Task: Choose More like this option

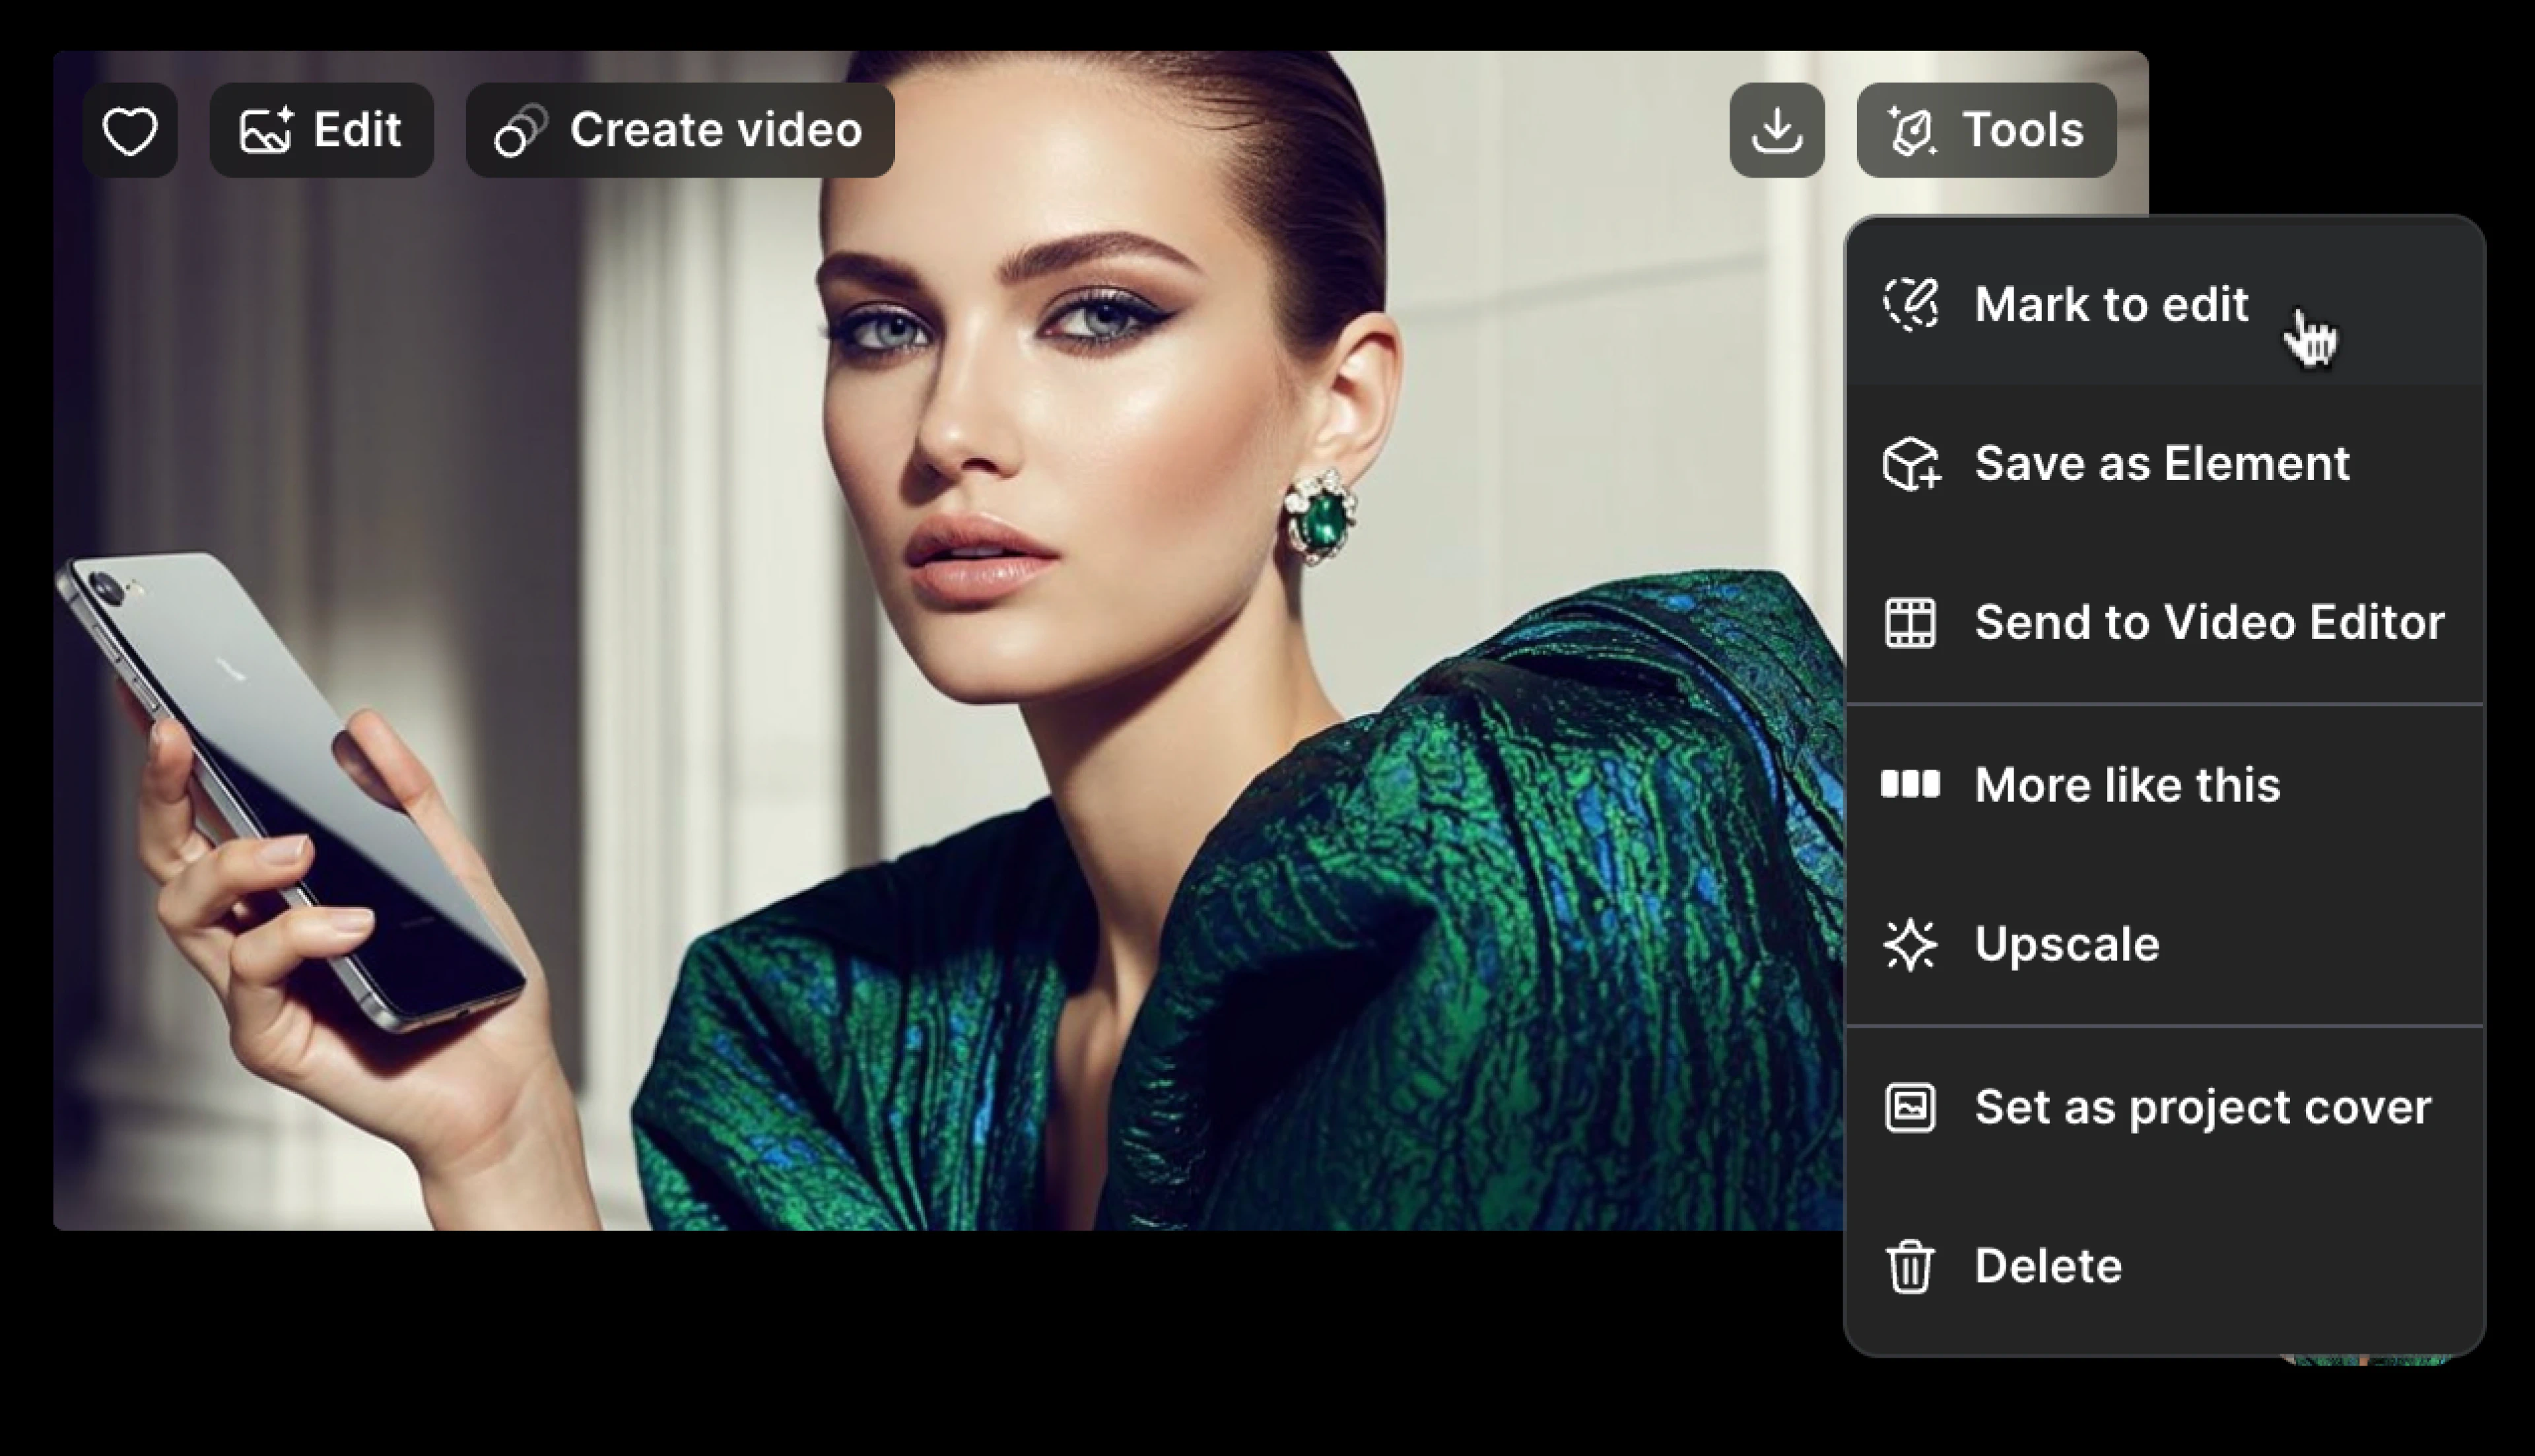Action: (2126, 785)
